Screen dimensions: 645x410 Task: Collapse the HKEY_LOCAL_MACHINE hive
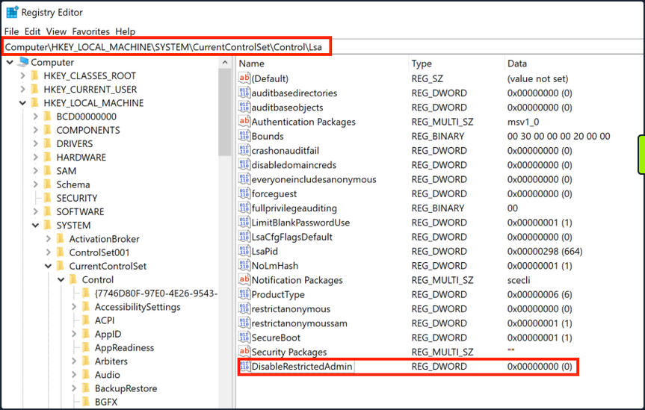pyautogui.click(x=22, y=103)
